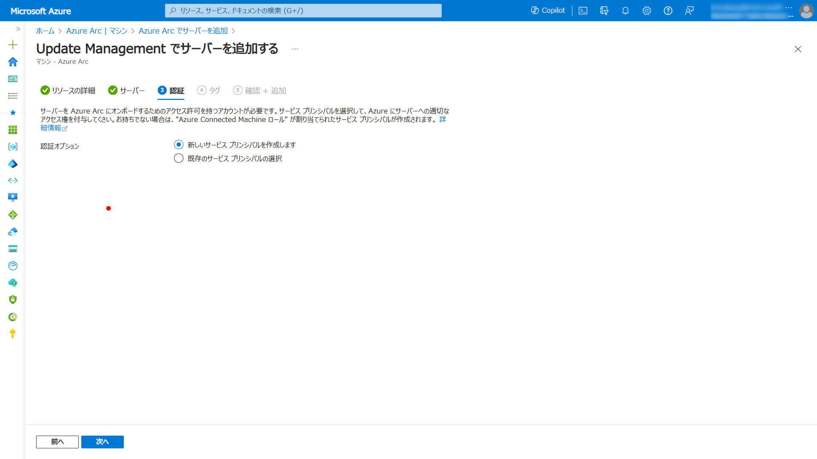Switch to サーバー step tab
This screenshot has height=459, width=817.
[x=126, y=91]
